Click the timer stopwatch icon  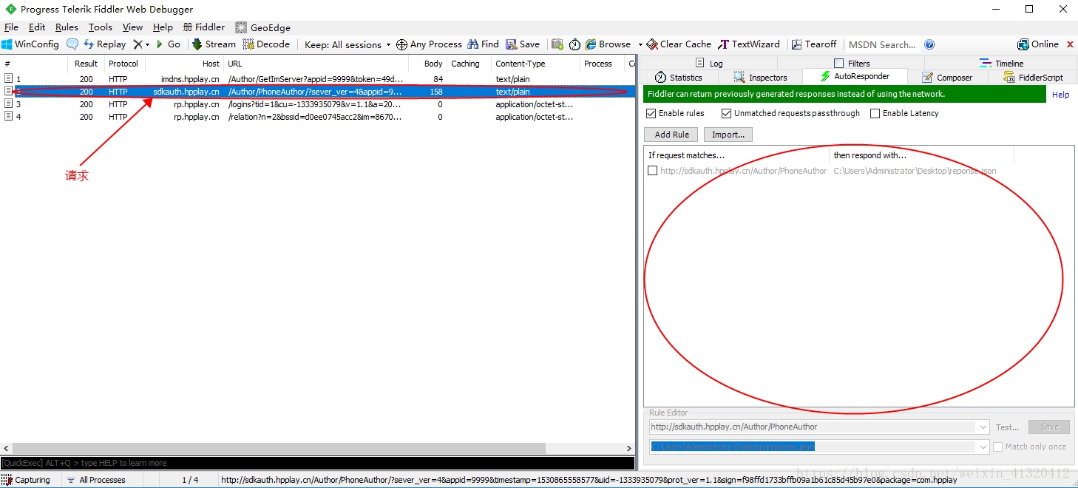click(575, 44)
